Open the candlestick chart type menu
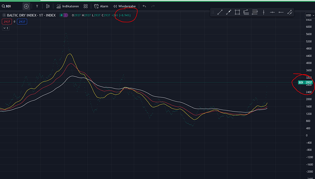This screenshot has height=179, width=315. tap(47, 6)
